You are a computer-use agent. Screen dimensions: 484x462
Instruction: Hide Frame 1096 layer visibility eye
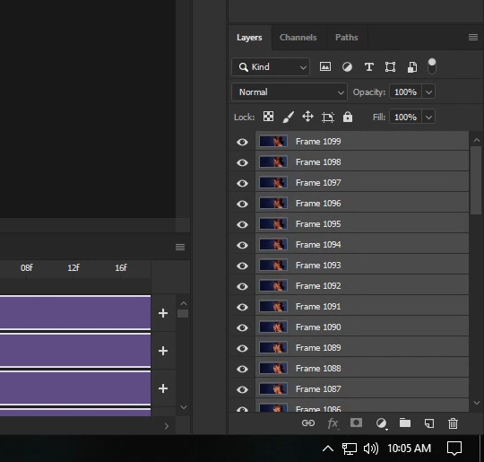coord(242,204)
